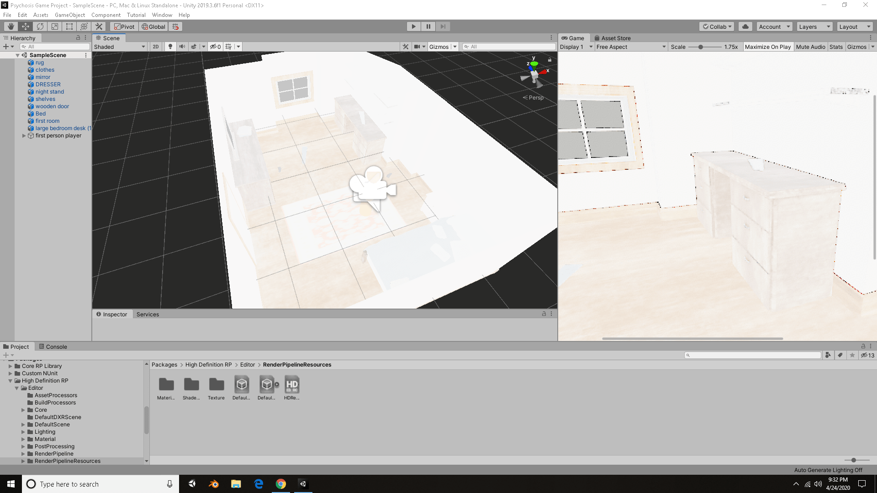877x493 pixels.
Task: Open Blender from the Windows taskbar
Action: point(214,484)
